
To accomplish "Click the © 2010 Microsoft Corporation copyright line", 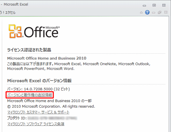I will click(x=51, y=106).
